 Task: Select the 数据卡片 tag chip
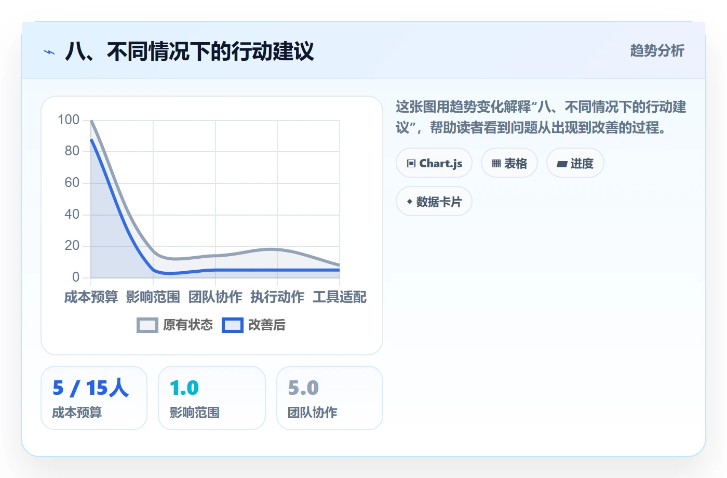pos(434,202)
